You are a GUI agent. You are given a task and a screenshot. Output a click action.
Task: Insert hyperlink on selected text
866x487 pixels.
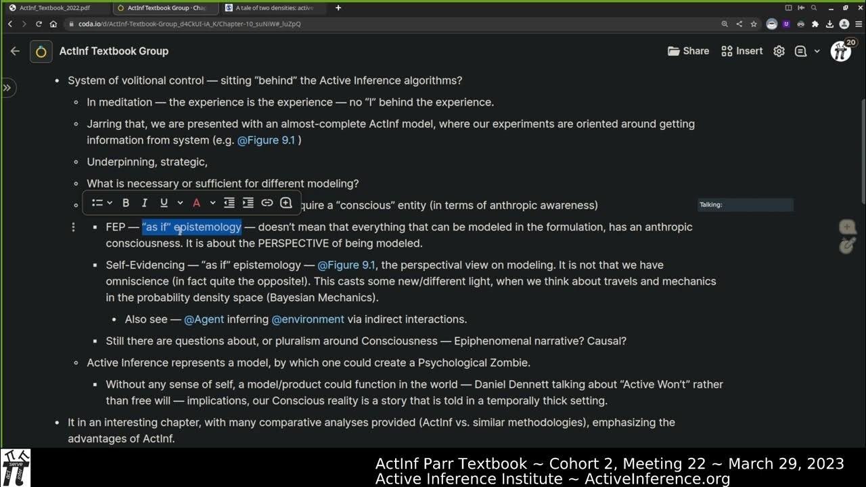[x=267, y=203]
